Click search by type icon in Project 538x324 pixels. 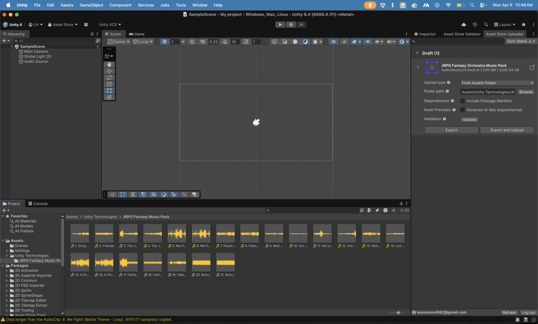pos(369,210)
